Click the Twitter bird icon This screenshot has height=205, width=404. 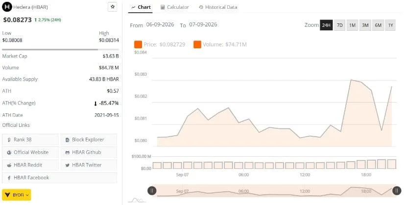tap(68, 165)
